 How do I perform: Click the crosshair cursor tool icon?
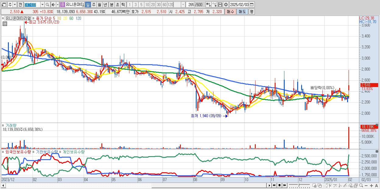point(330,185)
